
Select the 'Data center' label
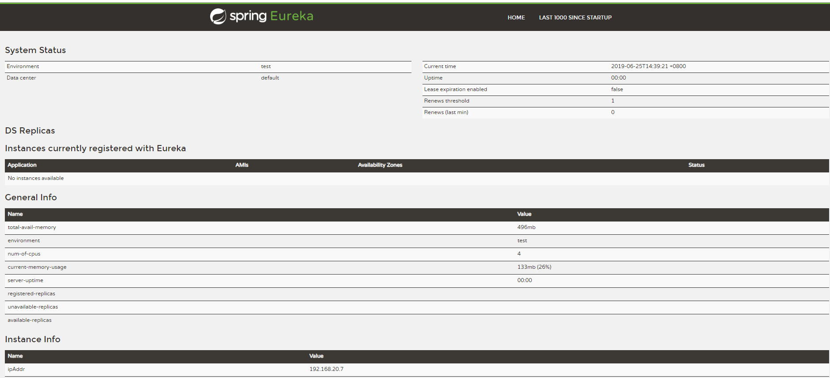(x=21, y=78)
